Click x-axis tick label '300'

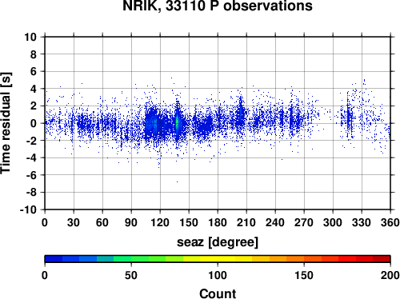point(333,222)
